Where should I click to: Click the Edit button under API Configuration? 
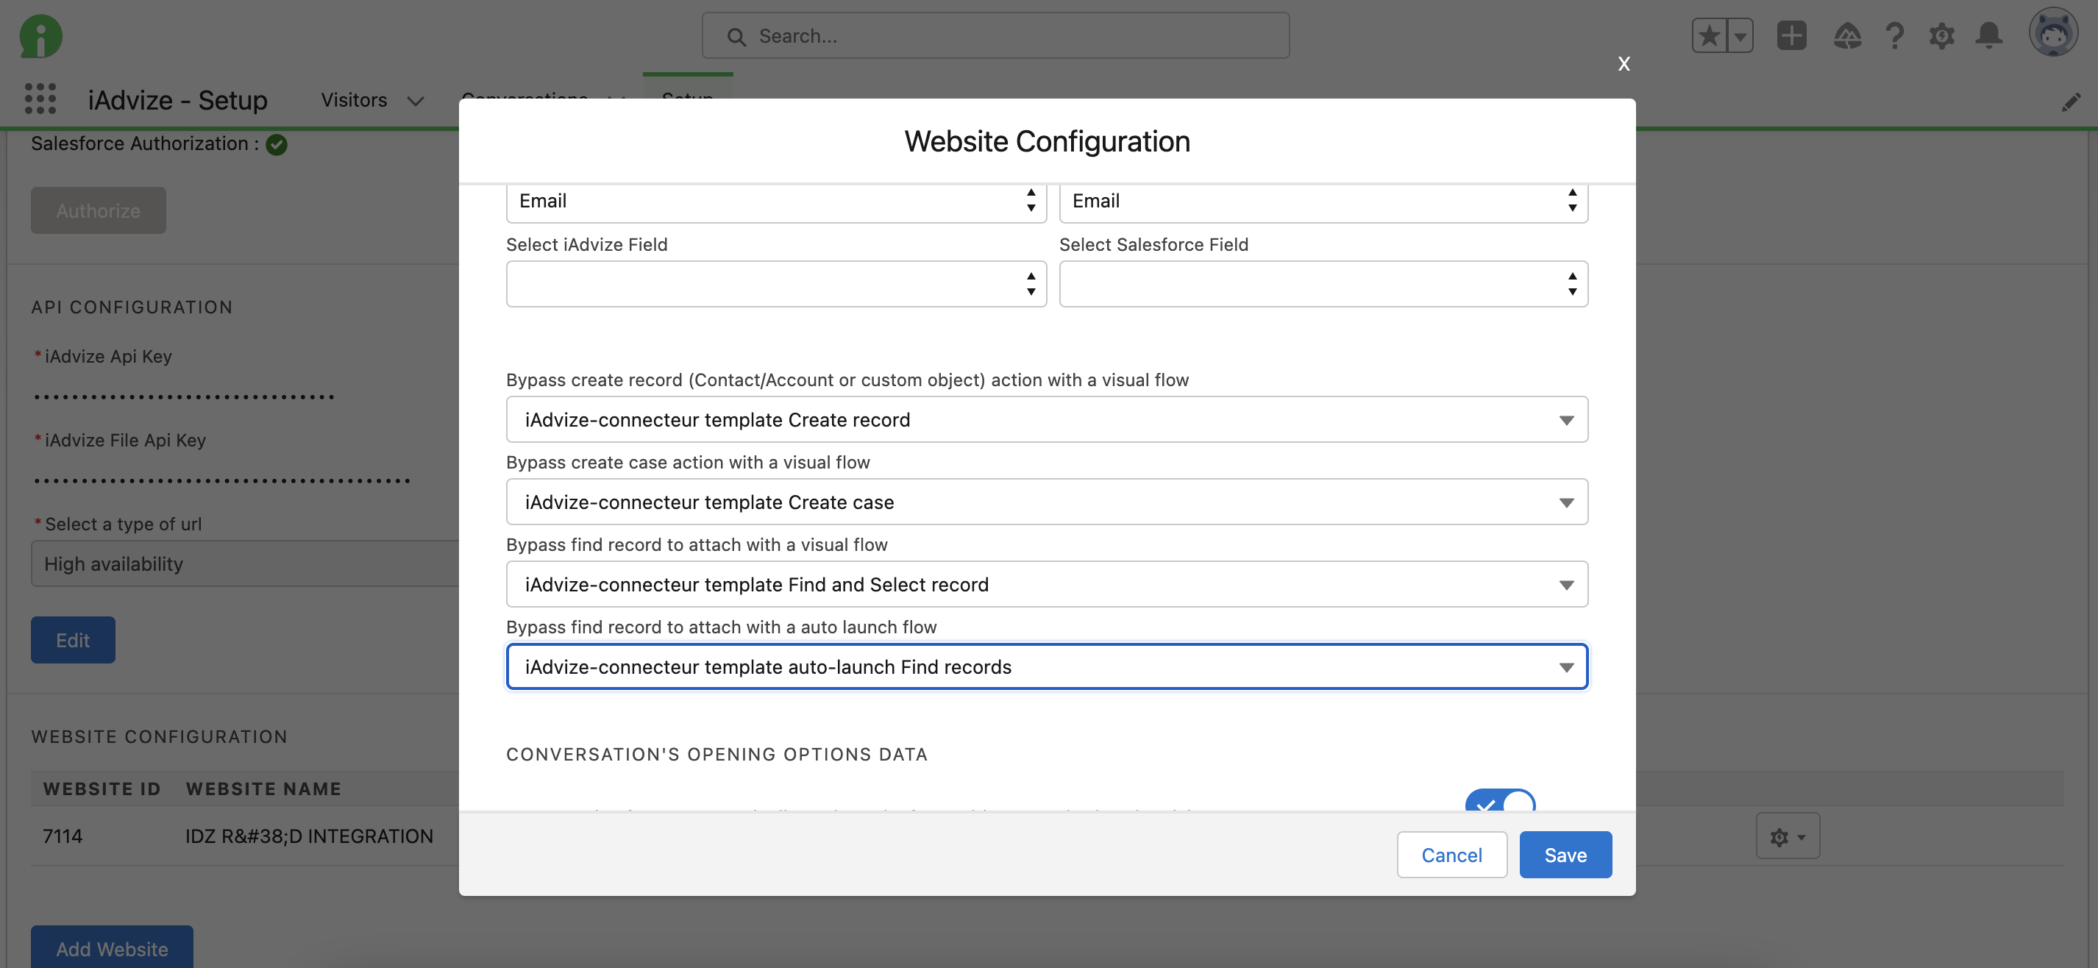[x=74, y=640]
